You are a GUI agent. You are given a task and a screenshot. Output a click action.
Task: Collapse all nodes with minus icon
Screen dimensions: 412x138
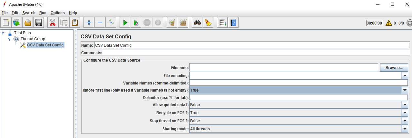100,23
